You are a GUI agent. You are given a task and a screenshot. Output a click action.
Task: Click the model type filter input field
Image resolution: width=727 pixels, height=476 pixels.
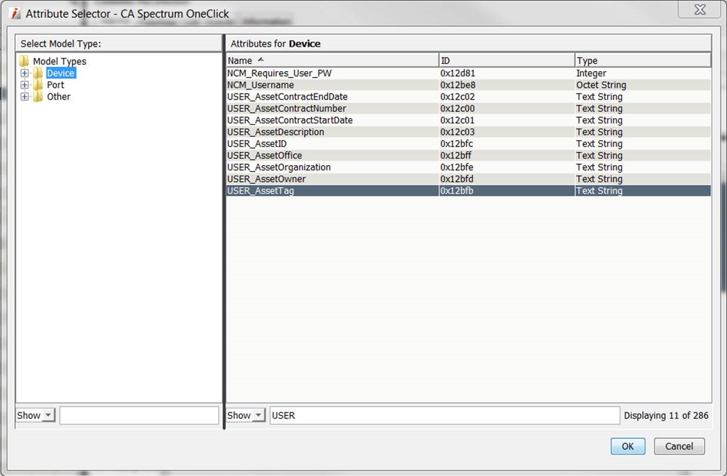point(139,415)
